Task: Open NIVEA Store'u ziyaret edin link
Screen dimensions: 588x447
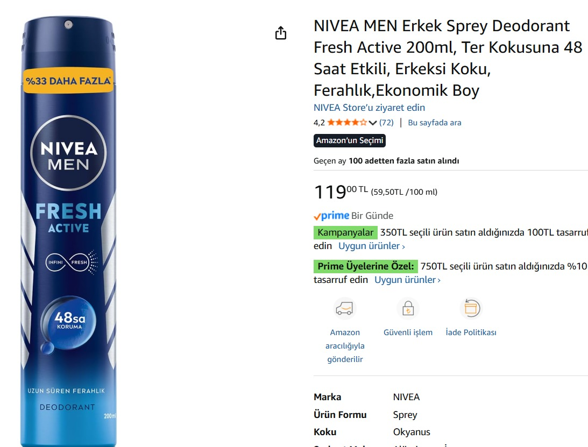Action: [369, 108]
